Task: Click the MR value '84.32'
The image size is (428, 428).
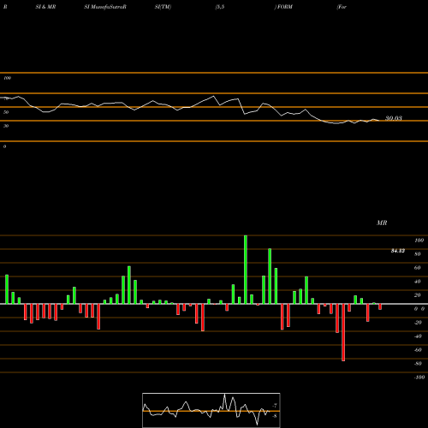Action: 398,251
